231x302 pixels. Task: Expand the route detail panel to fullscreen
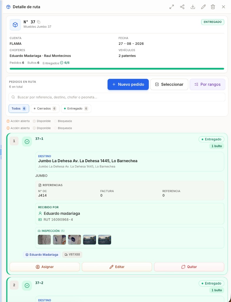coord(171,7)
